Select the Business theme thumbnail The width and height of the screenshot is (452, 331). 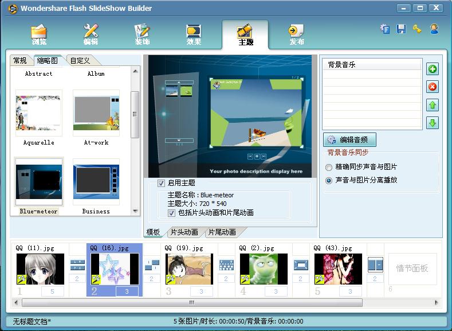point(96,182)
